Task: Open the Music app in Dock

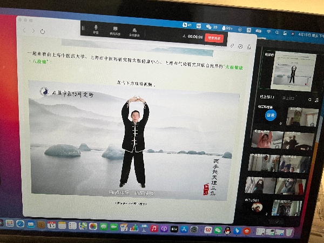Action: 153,228
